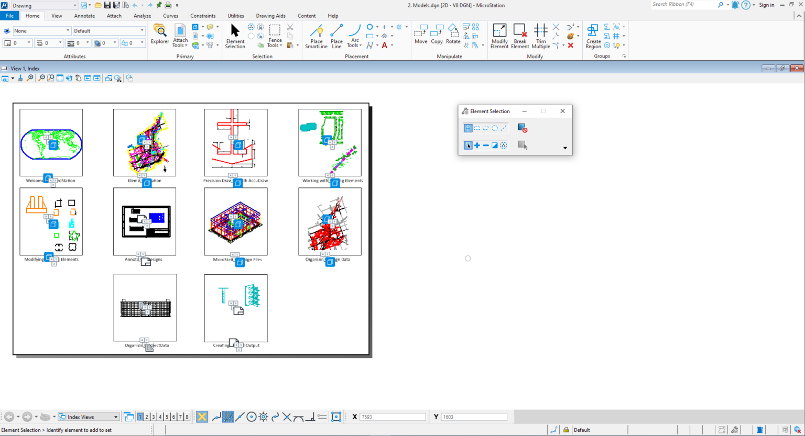This screenshot has height=436, width=805.
Task: Switch to the Constraints ribbon tab
Action: tap(203, 16)
